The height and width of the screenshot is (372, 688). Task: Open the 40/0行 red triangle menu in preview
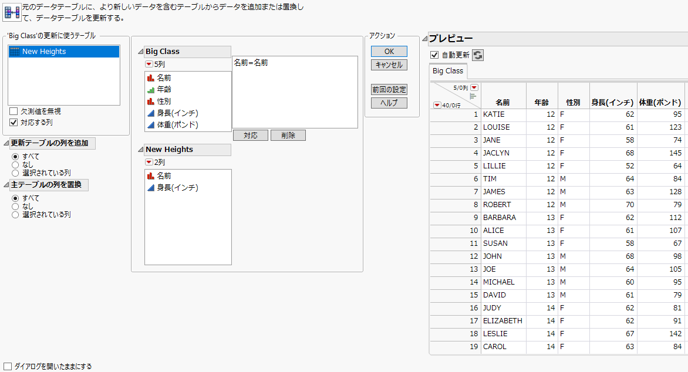tap(437, 104)
